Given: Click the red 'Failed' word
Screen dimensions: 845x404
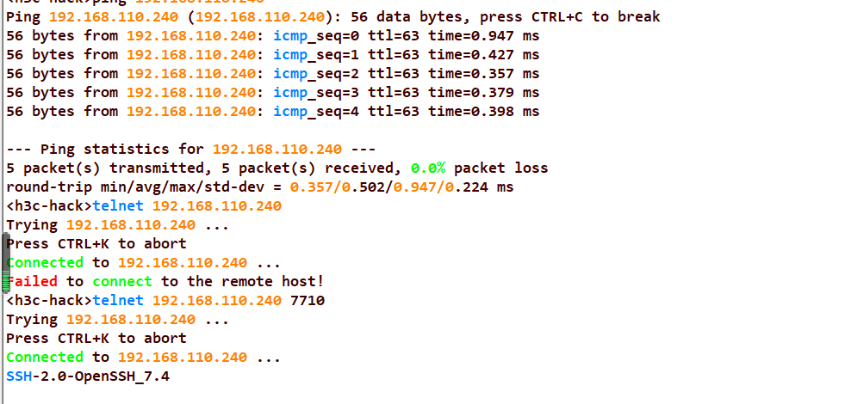Looking at the screenshot, I should coord(33,281).
